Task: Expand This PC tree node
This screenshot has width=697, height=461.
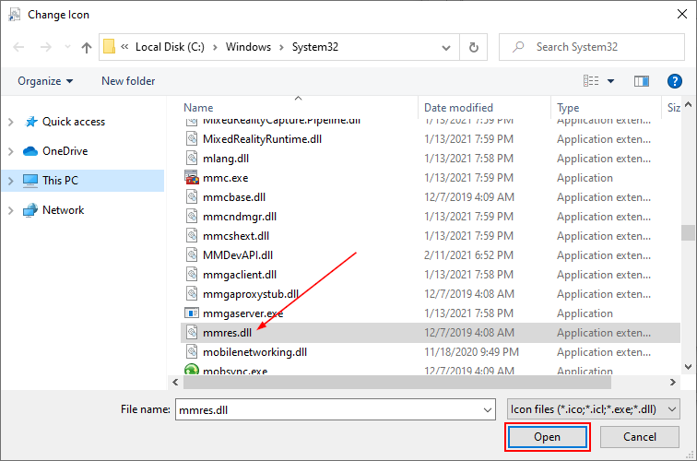Action: pyautogui.click(x=11, y=181)
